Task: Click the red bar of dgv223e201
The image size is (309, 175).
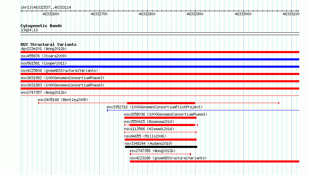Action: 160,52
